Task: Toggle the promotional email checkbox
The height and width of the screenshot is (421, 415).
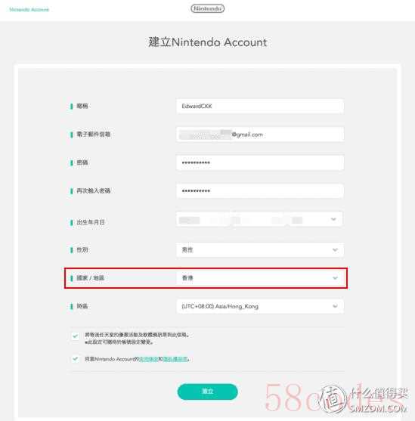Action: pos(76,336)
